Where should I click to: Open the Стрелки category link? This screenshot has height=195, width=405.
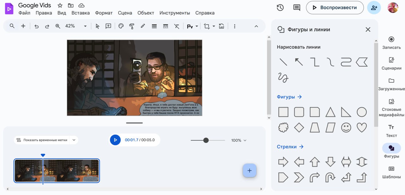(x=290, y=147)
